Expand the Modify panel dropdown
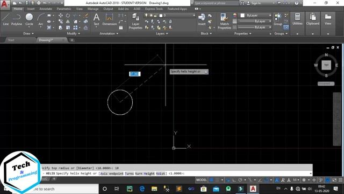The image size is (344, 194). point(74,33)
